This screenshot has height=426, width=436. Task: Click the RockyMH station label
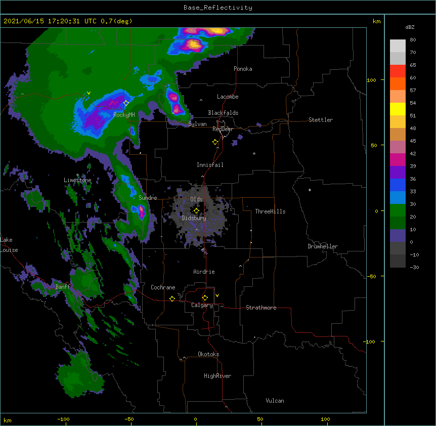pyautogui.click(x=124, y=115)
